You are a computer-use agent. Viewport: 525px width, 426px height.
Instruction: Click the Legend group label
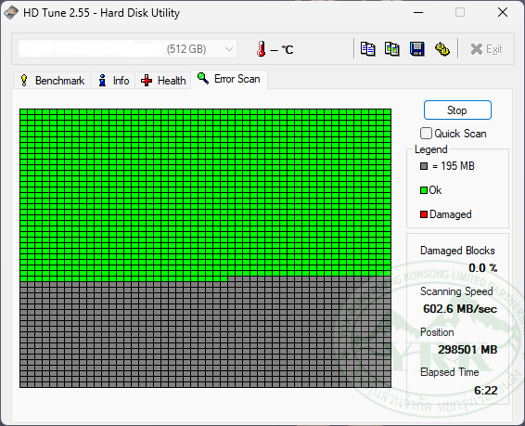431,149
